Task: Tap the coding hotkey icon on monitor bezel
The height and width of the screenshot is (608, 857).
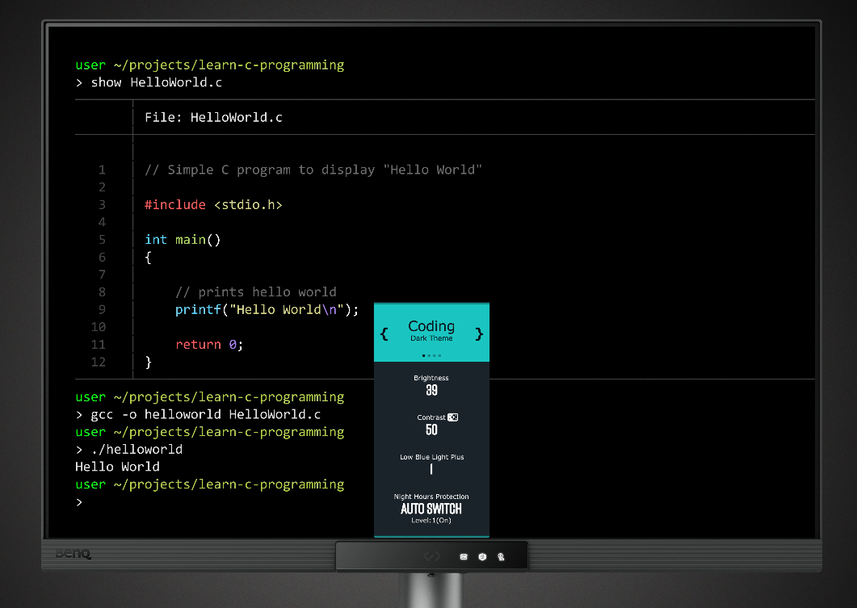Action: 431,556
